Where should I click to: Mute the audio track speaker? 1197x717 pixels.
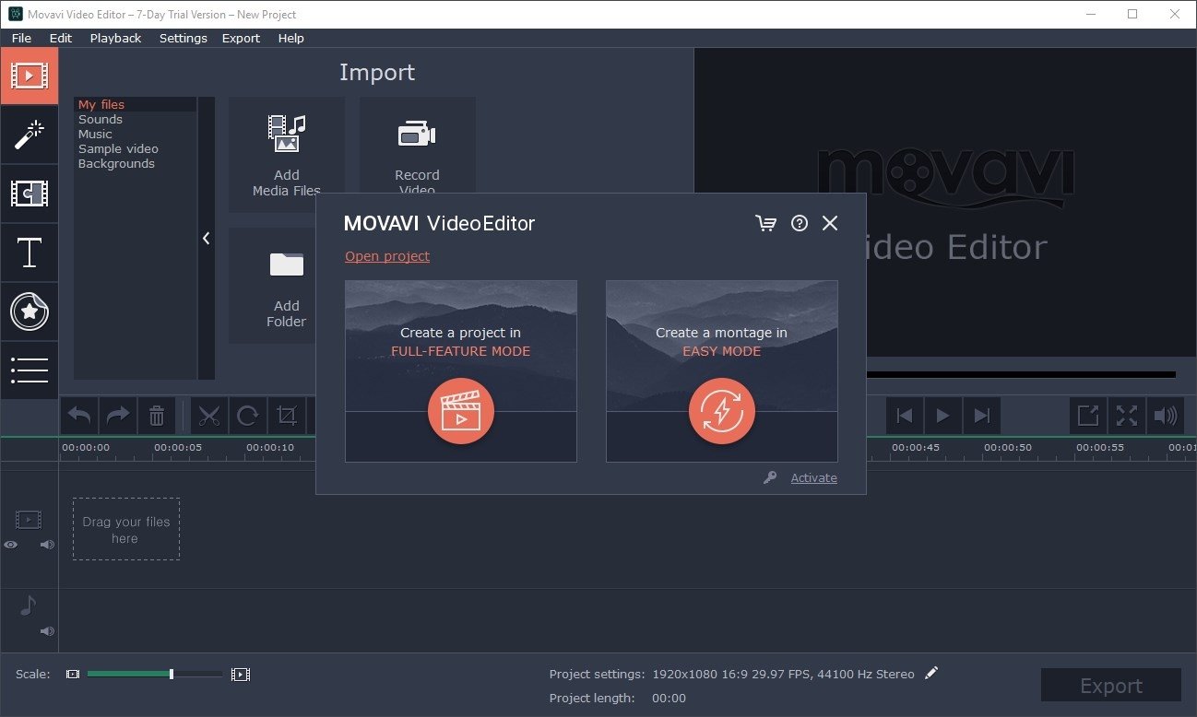coord(47,631)
